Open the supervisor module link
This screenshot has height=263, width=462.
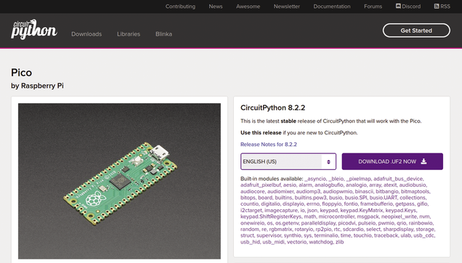(269, 235)
